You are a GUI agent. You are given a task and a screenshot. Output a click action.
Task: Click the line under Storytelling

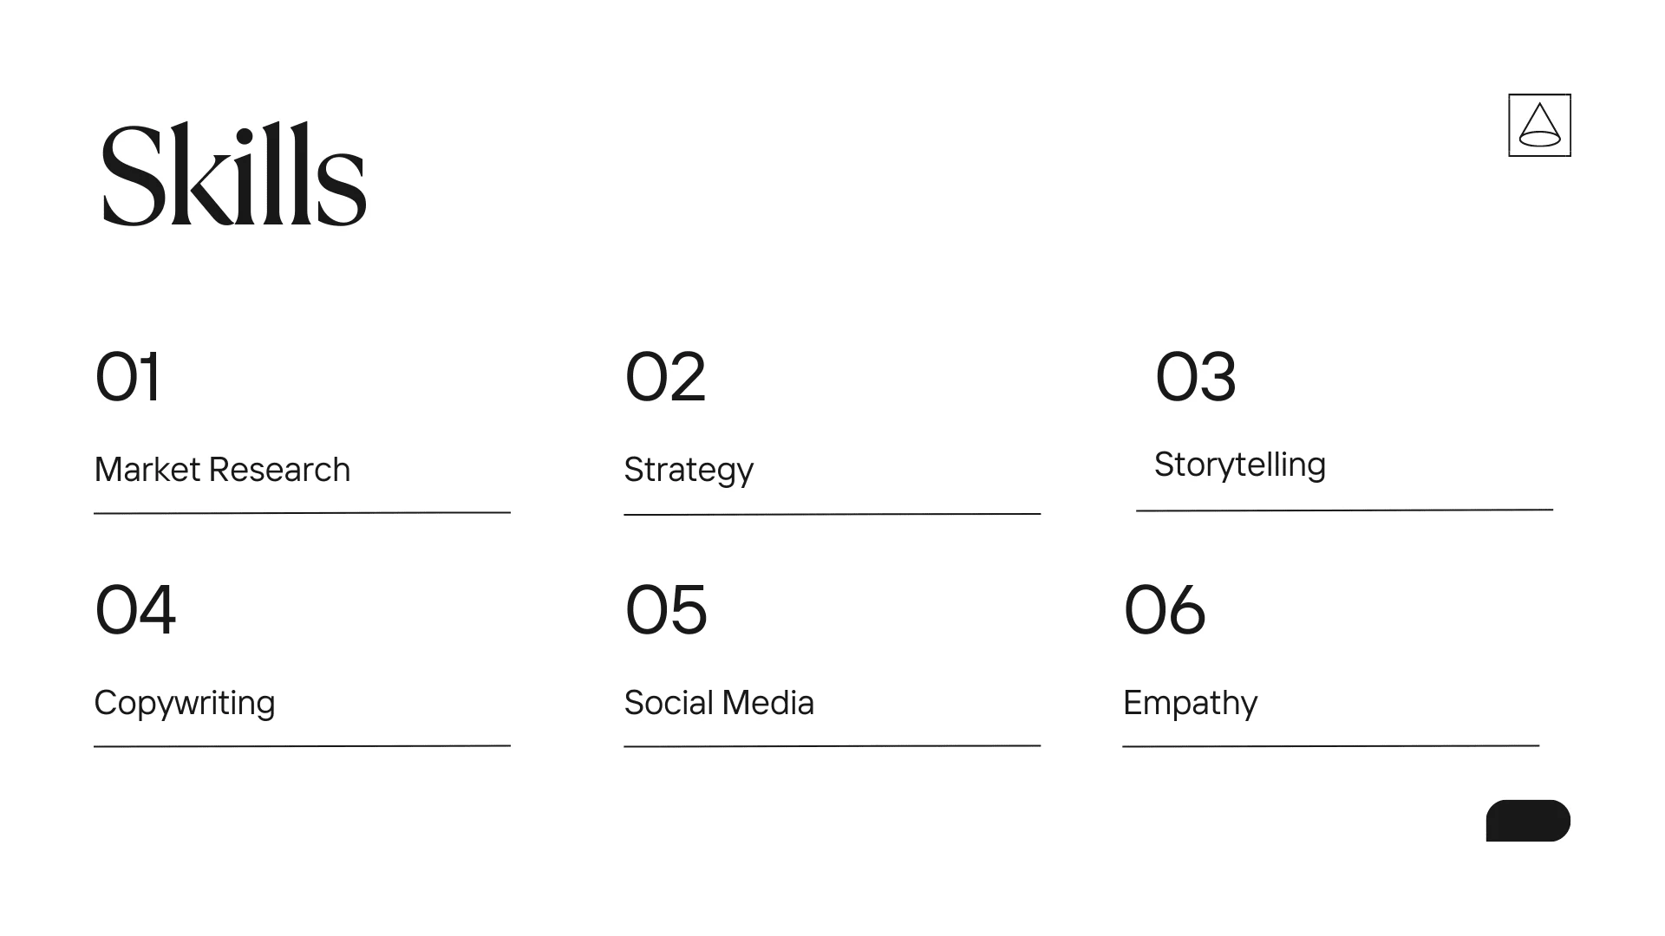tap(1344, 510)
